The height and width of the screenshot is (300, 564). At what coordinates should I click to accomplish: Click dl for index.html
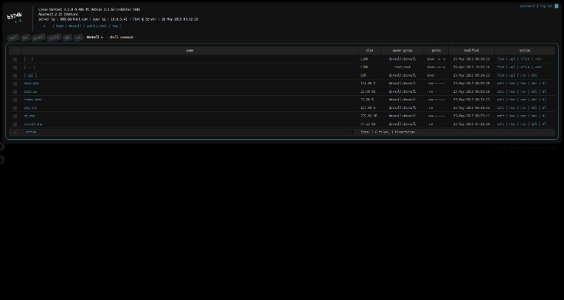(544, 100)
